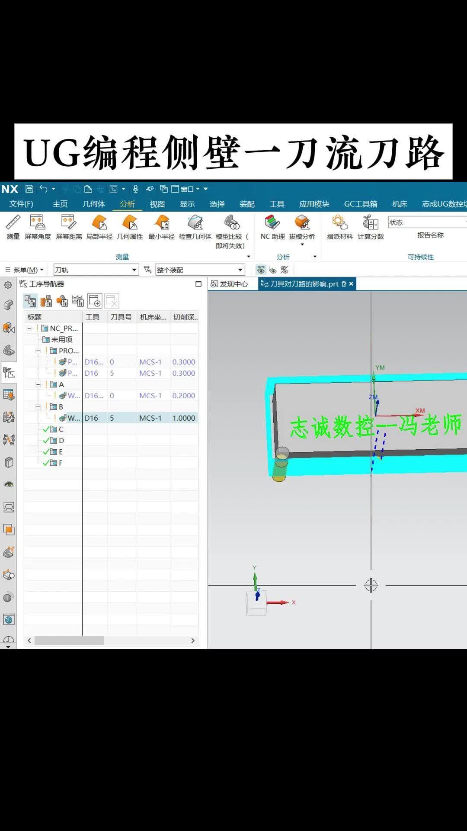
Task: Collapse the PRO... program group
Action: pyautogui.click(x=38, y=351)
